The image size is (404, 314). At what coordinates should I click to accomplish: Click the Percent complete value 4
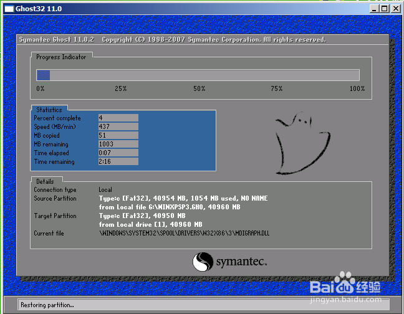click(118, 118)
